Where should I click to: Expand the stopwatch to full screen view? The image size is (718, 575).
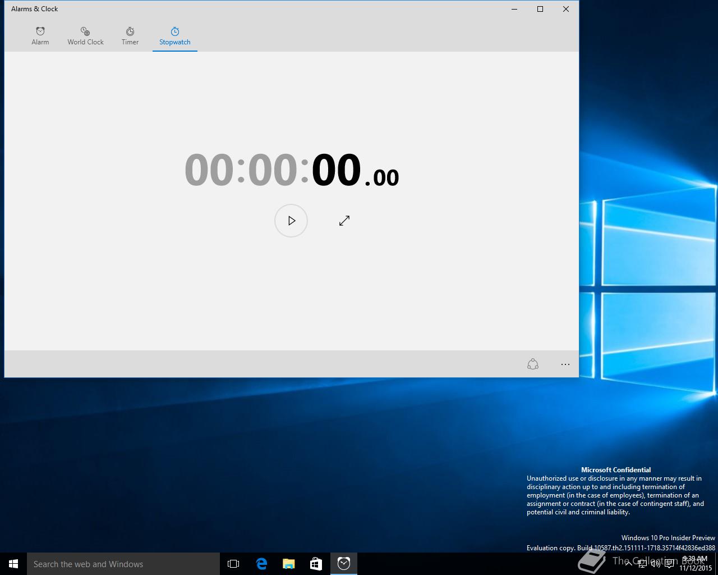click(x=344, y=221)
